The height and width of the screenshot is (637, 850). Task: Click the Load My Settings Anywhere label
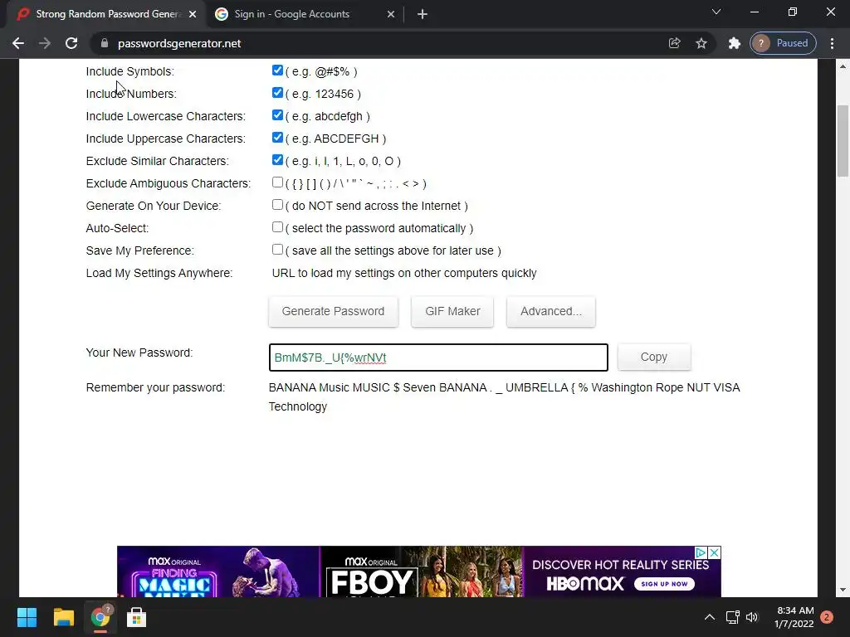pyautogui.click(x=159, y=273)
